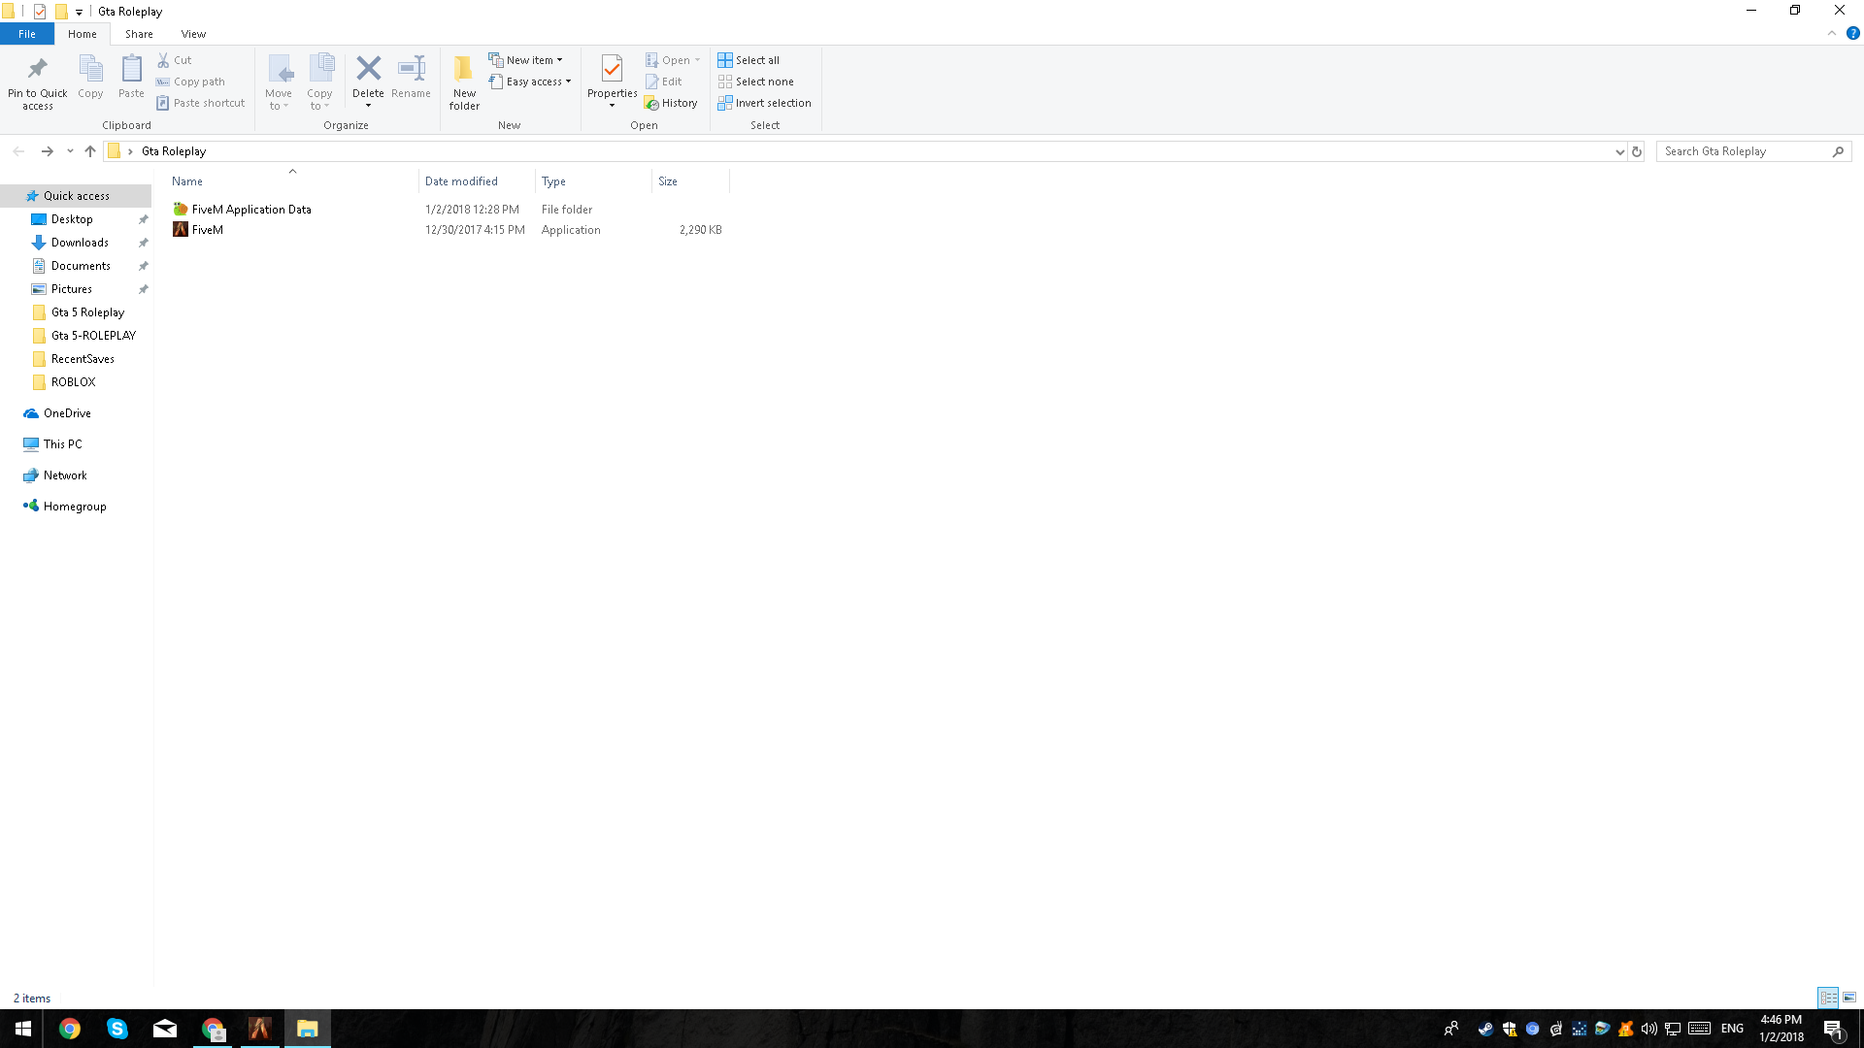Open the Copy to menu
The height and width of the screenshot is (1048, 1864).
[320, 82]
